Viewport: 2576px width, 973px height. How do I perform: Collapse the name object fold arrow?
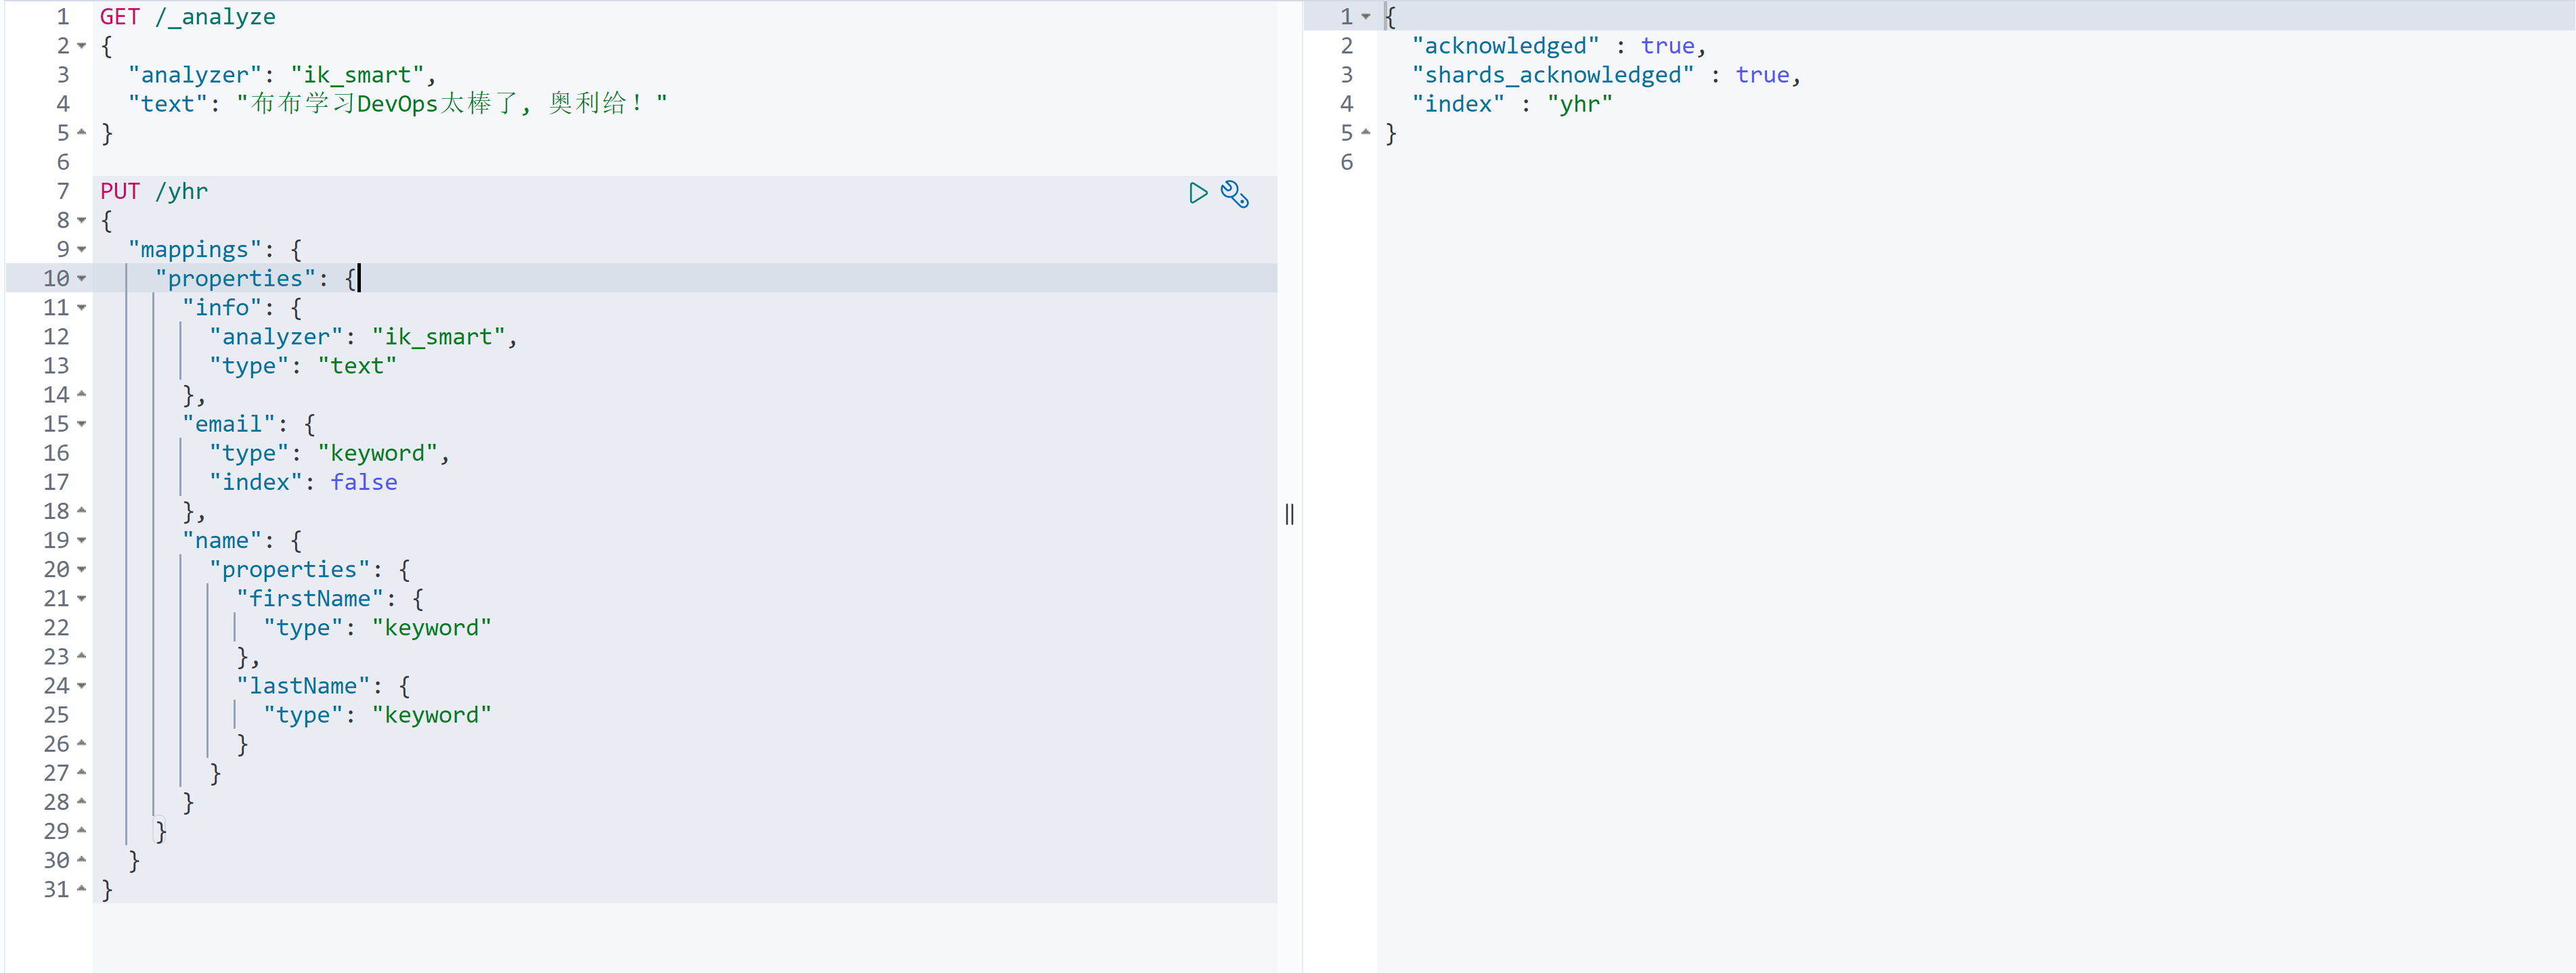click(82, 541)
